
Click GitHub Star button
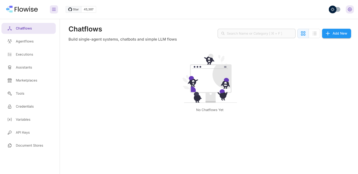tap(74, 9)
